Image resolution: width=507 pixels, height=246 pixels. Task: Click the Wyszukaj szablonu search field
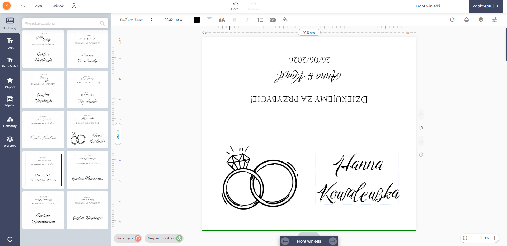(65, 23)
